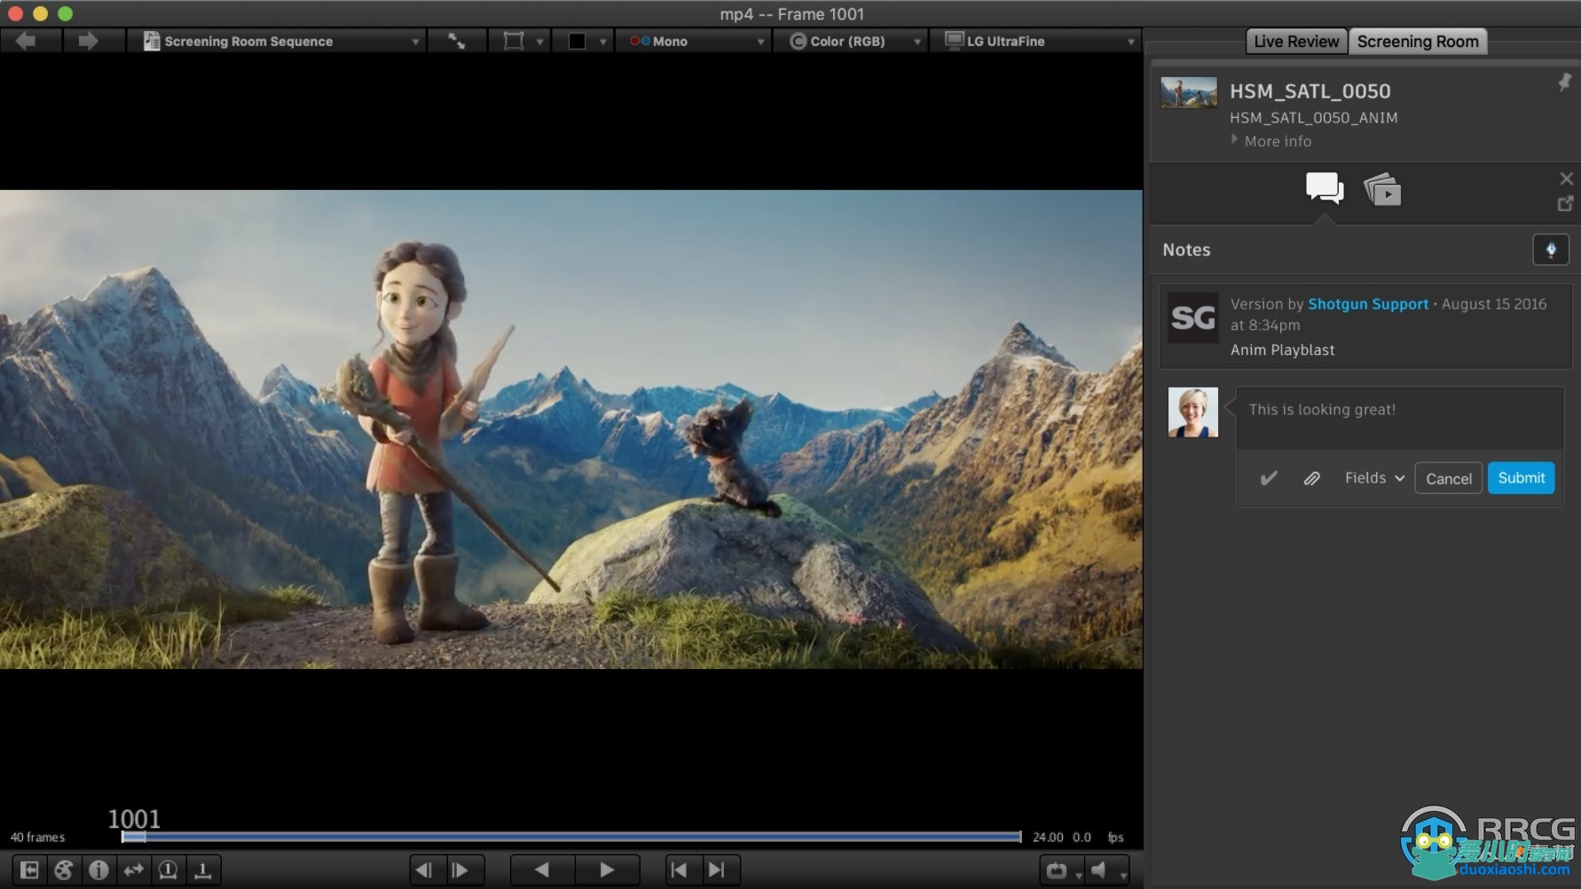Submit the note
1581x889 pixels.
[x=1521, y=477]
